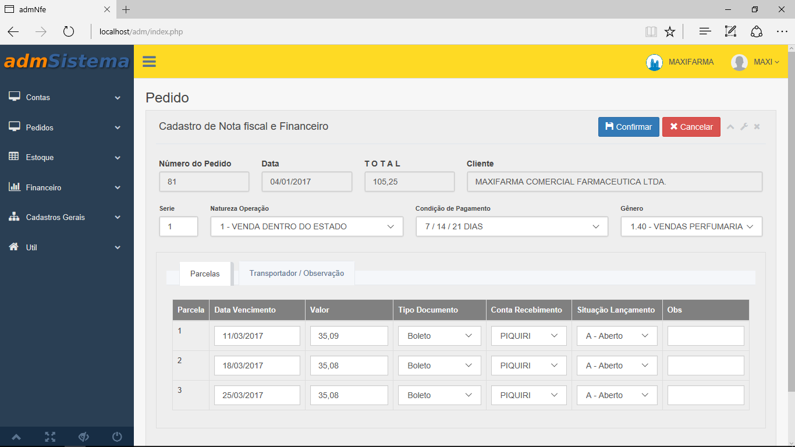This screenshot has width=795, height=447.
Task: Click the power icon in sidebar footer
Action: coord(117,437)
